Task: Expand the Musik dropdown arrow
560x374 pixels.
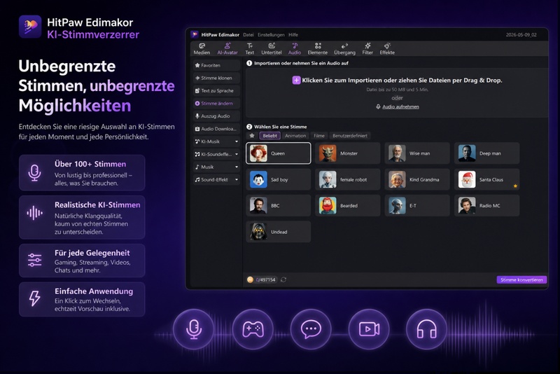Action: coord(237,167)
